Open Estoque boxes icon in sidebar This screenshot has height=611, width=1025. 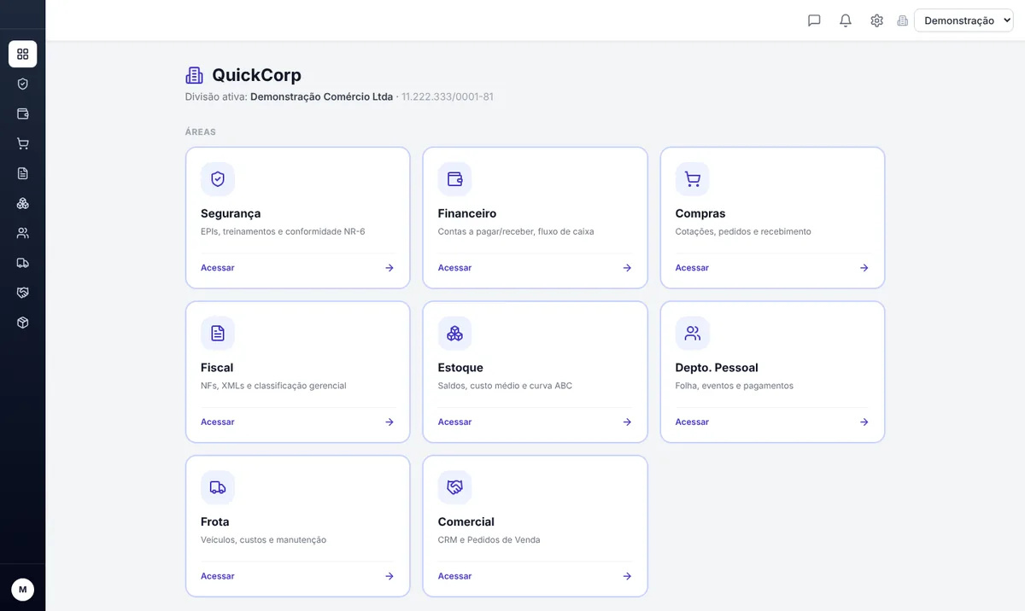tap(23, 203)
